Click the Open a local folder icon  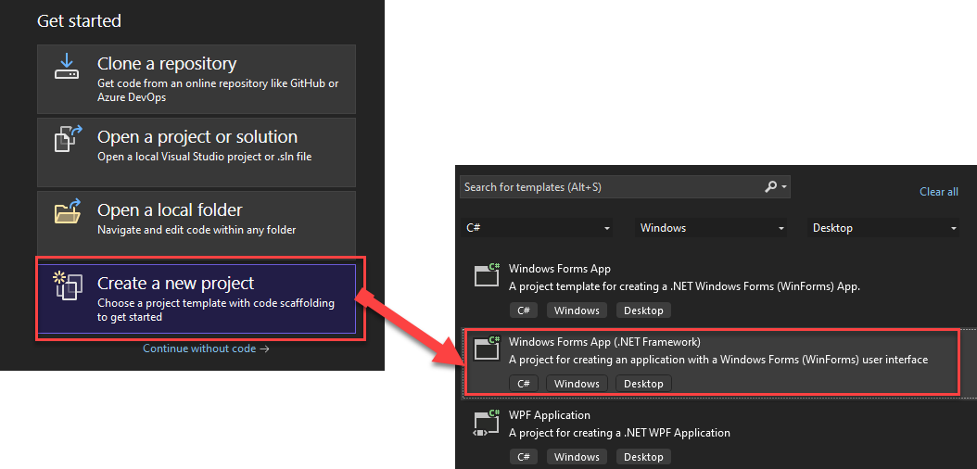click(67, 213)
